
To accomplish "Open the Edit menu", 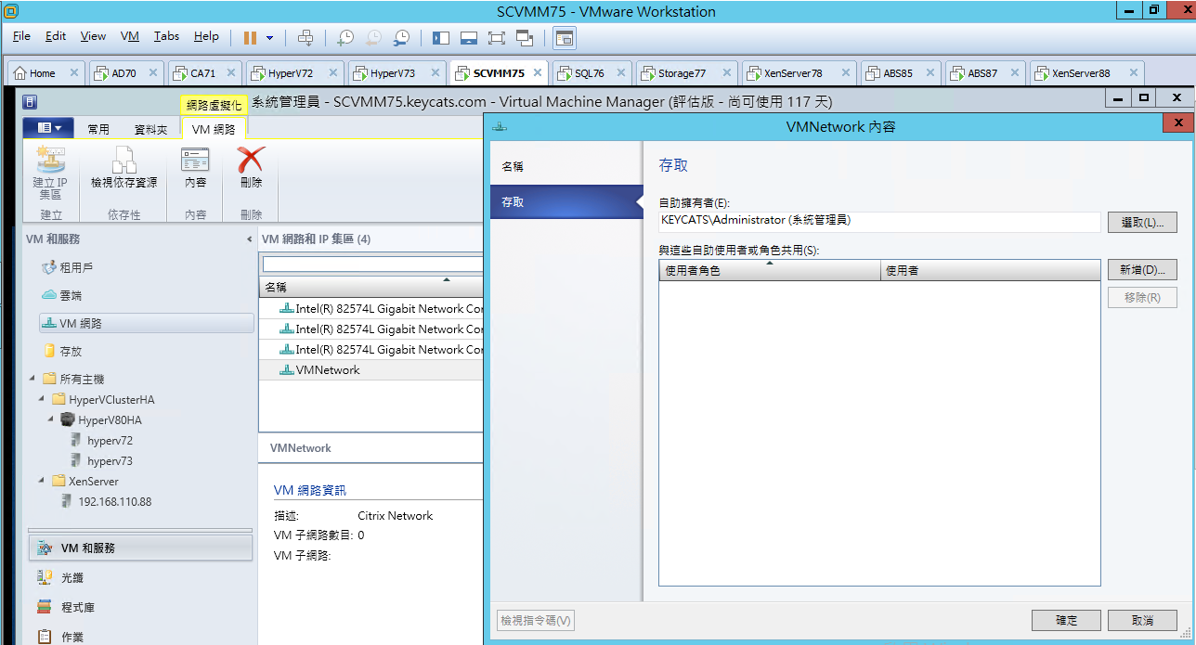I will pyautogui.click(x=56, y=36).
